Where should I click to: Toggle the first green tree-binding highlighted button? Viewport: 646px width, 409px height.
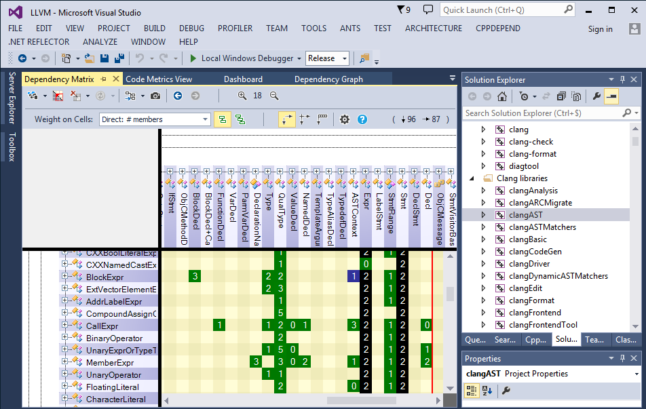[223, 119]
